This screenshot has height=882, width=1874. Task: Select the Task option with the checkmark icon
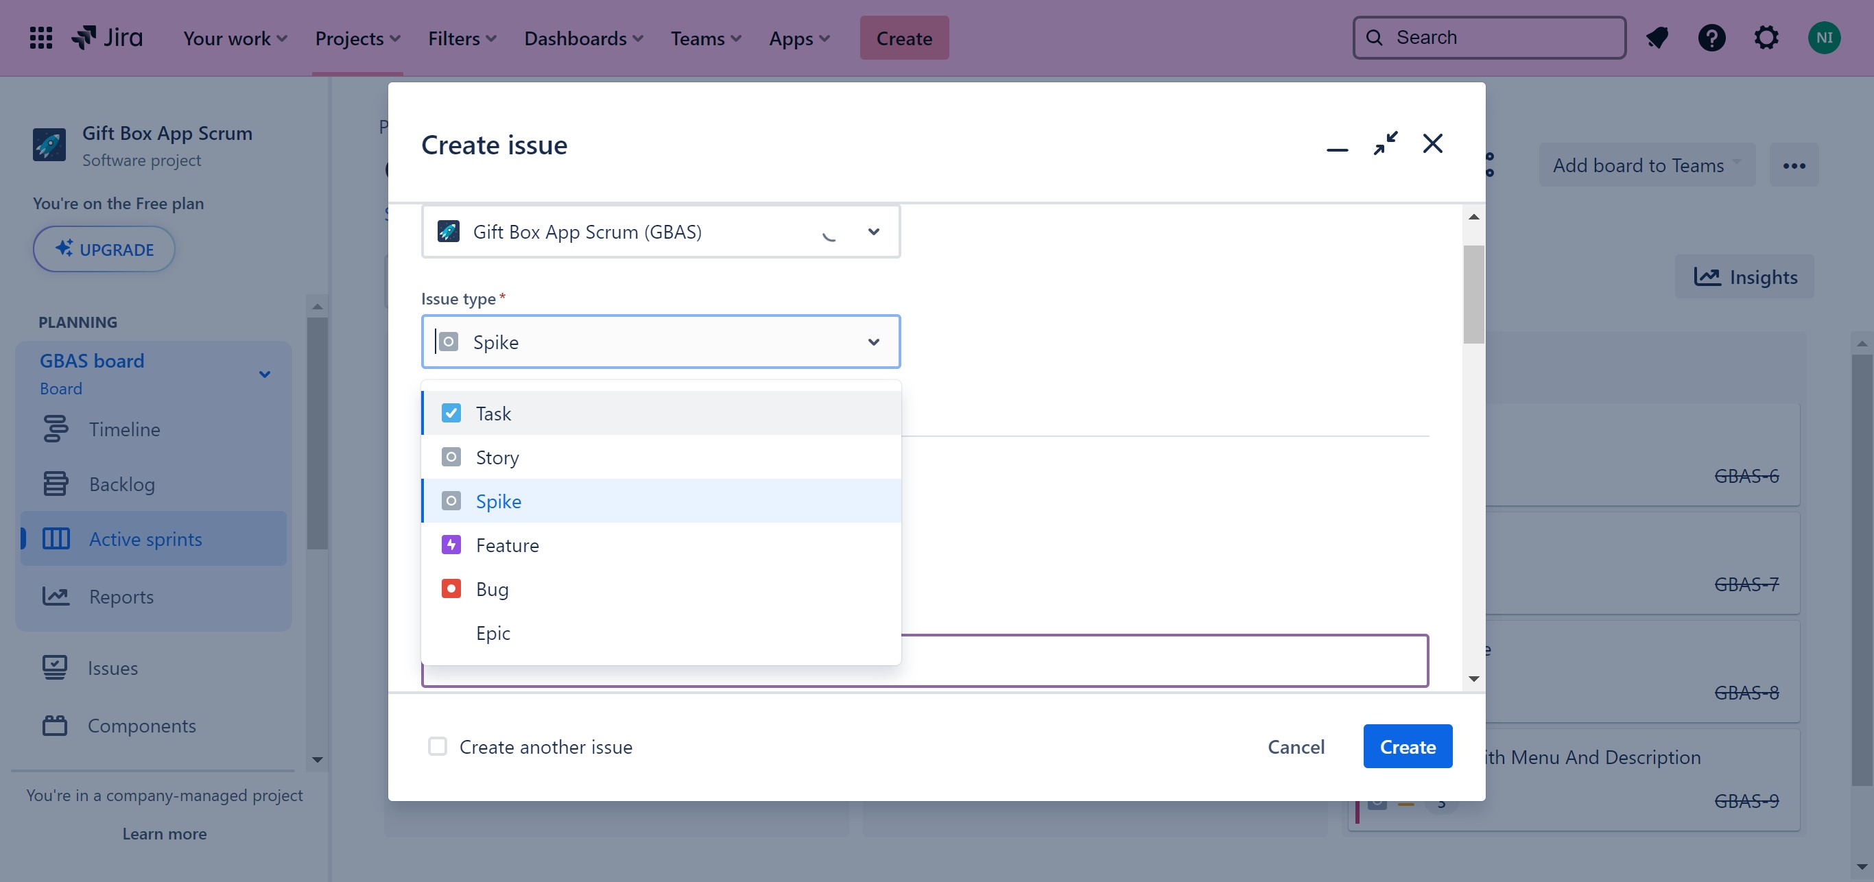[x=493, y=414]
